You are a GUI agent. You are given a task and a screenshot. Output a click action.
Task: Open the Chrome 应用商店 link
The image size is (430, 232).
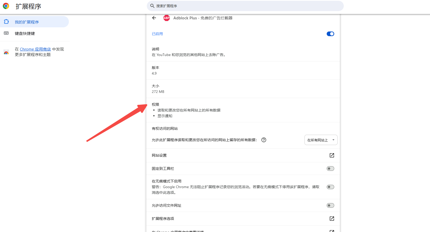tap(35, 49)
